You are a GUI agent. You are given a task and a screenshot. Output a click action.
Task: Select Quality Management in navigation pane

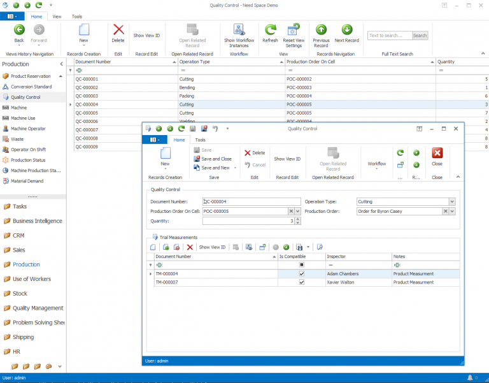(x=38, y=308)
